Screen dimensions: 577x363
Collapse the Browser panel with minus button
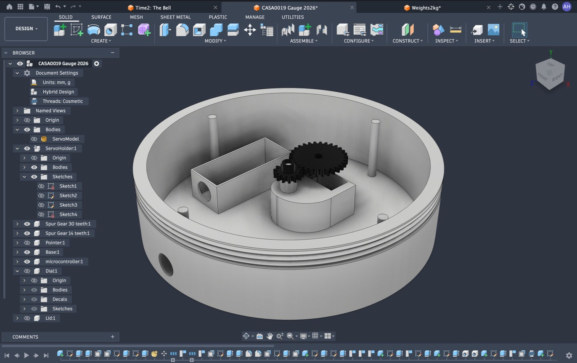pos(112,53)
